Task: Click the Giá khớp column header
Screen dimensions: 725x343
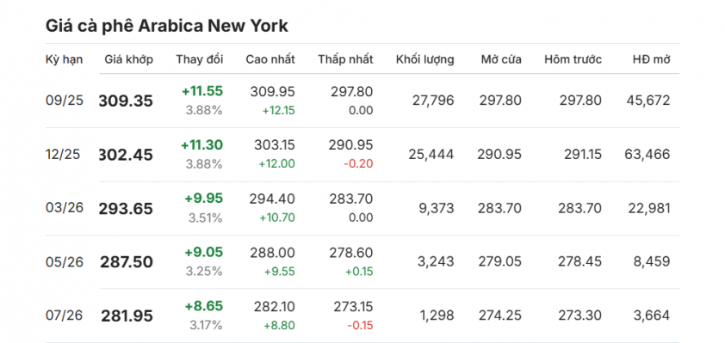Action: [128, 59]
